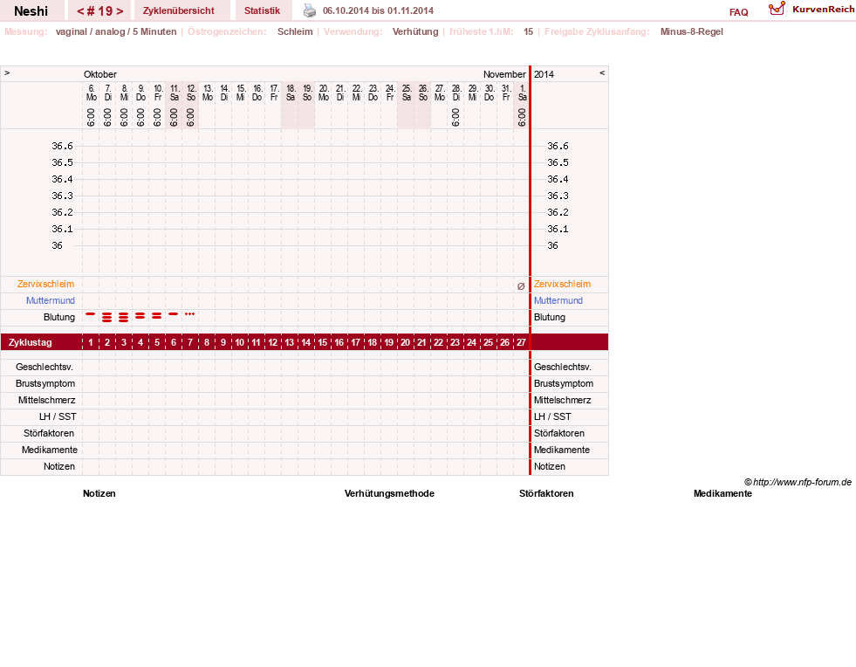
Task: Select cycle day 20 in Zyklustag row
Action: coord(405,342)
